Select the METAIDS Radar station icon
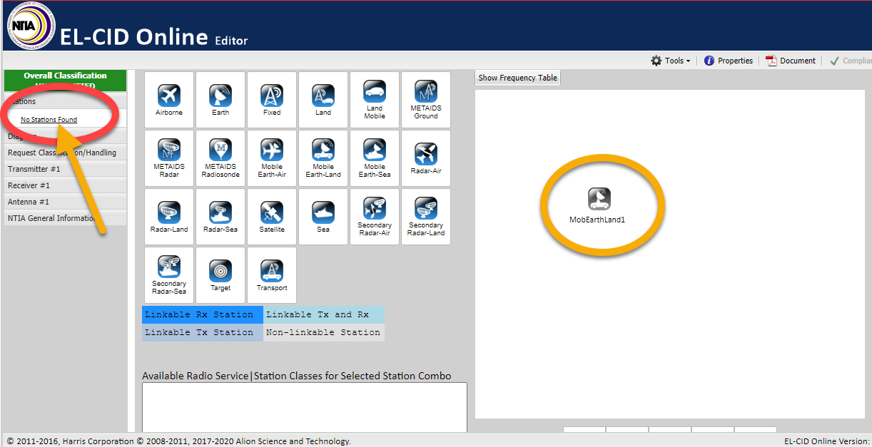This screenshot has height=447, width=872. (169, 158)
